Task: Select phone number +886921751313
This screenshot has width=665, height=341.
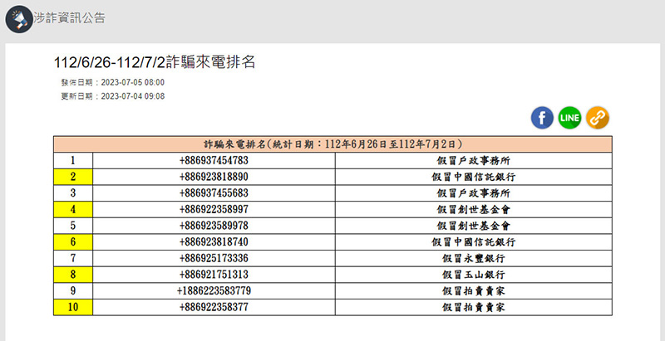Action: [214, 275]
